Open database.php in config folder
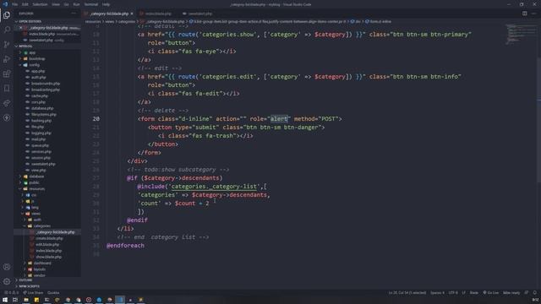 coord(42,108)
